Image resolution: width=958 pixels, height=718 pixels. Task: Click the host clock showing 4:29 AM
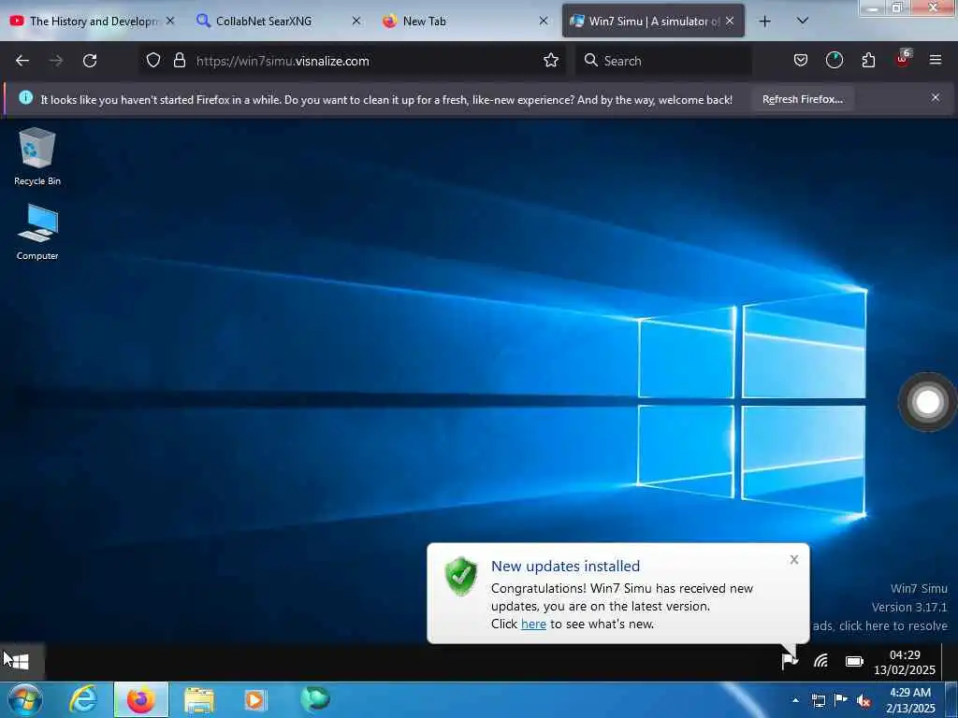909,700
